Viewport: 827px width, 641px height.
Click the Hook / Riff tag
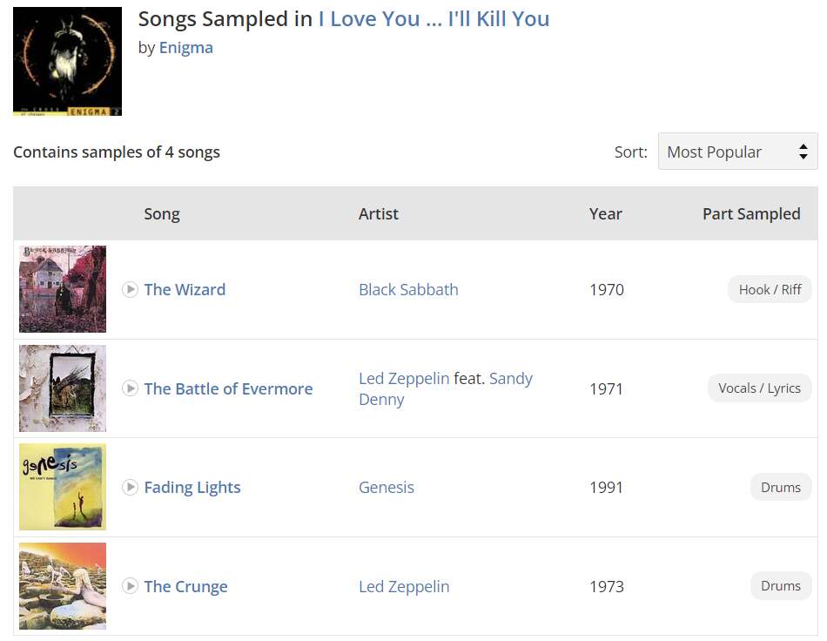point(770,289)
